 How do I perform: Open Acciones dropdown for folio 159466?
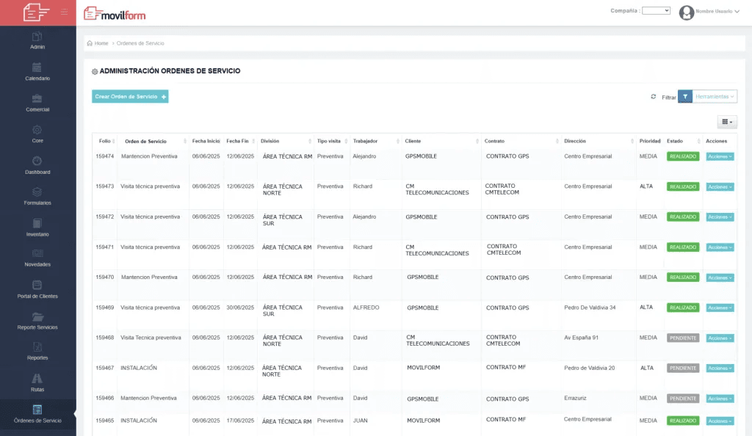720,399
